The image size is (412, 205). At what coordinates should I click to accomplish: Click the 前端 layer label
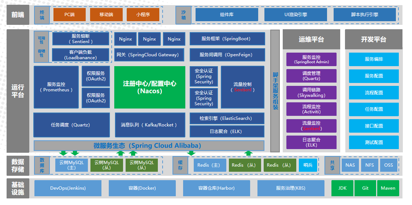tap(18, 15)
